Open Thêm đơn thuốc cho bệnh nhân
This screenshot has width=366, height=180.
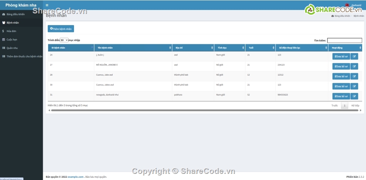(x=22, y=56)
